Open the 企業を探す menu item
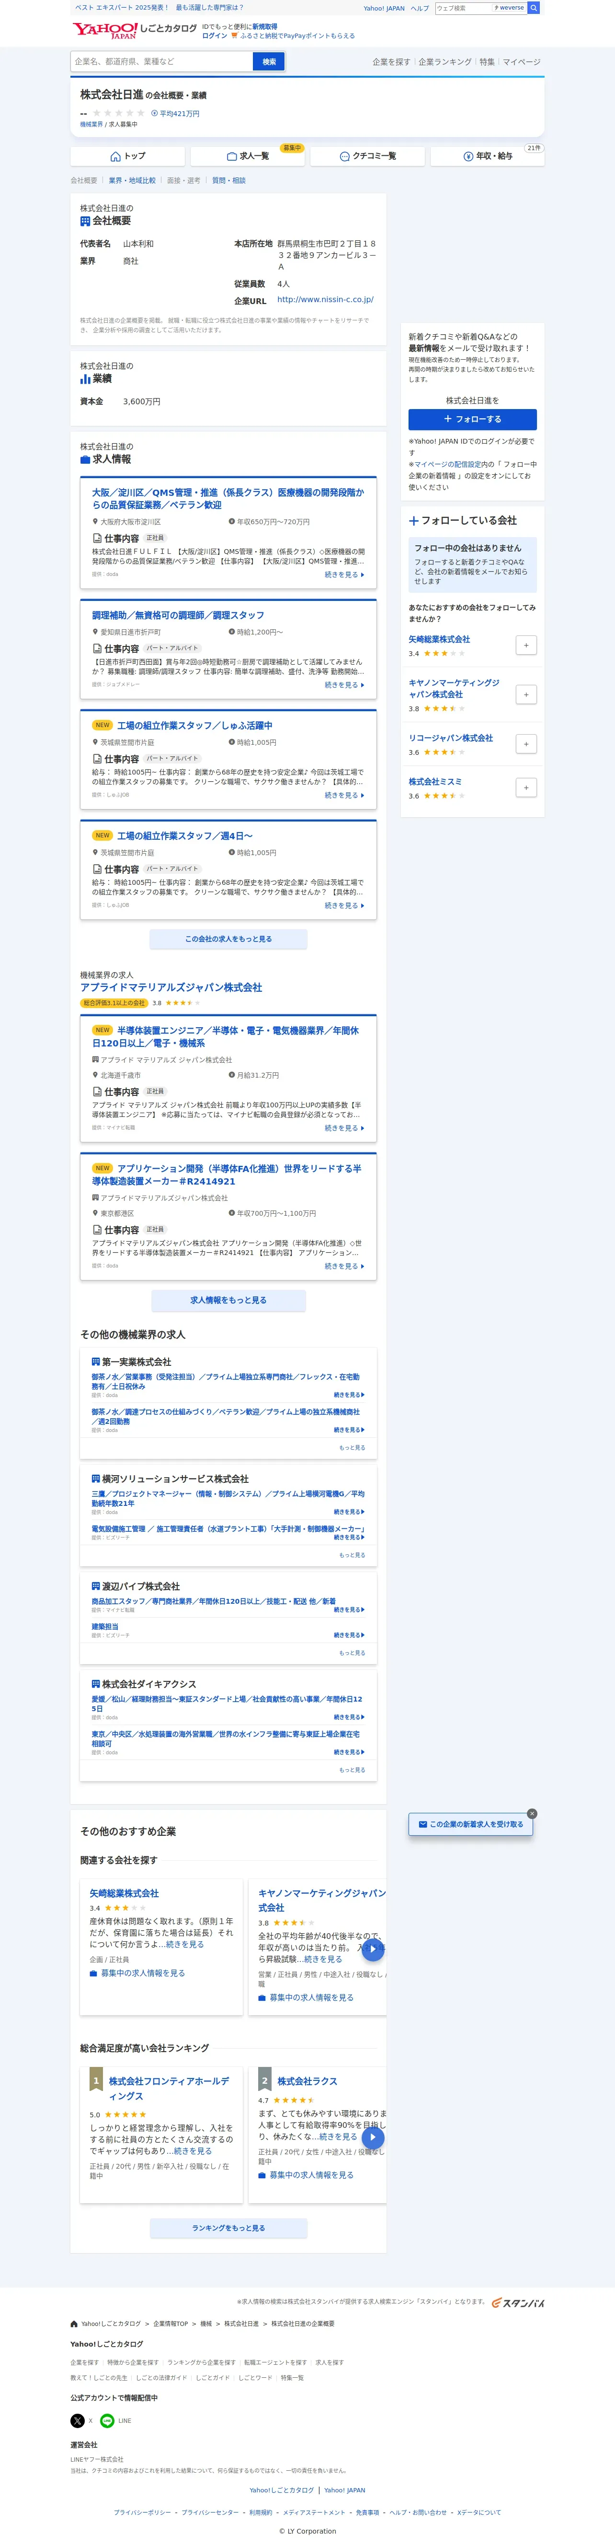The image size is (615, 2548). (391, 61)
